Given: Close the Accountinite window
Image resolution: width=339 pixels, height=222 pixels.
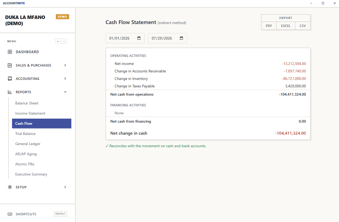Looking at the screenshot, I should click(334, 3).
